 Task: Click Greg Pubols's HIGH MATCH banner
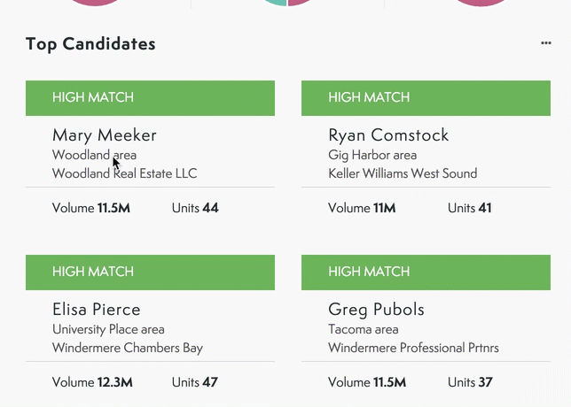[426, 273]
